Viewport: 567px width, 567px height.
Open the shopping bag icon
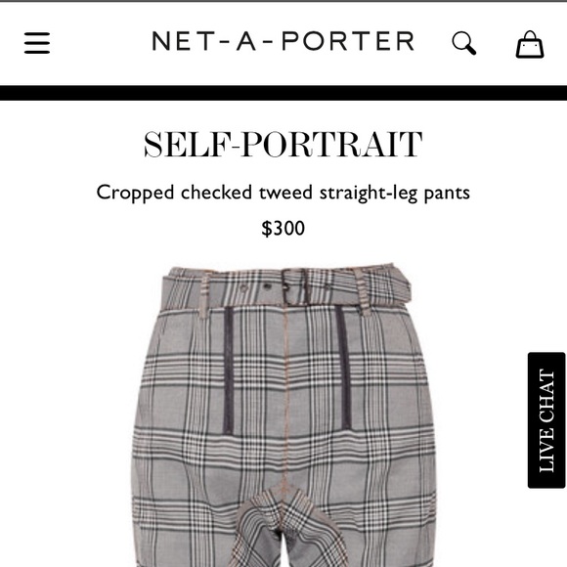coord(530,44)
